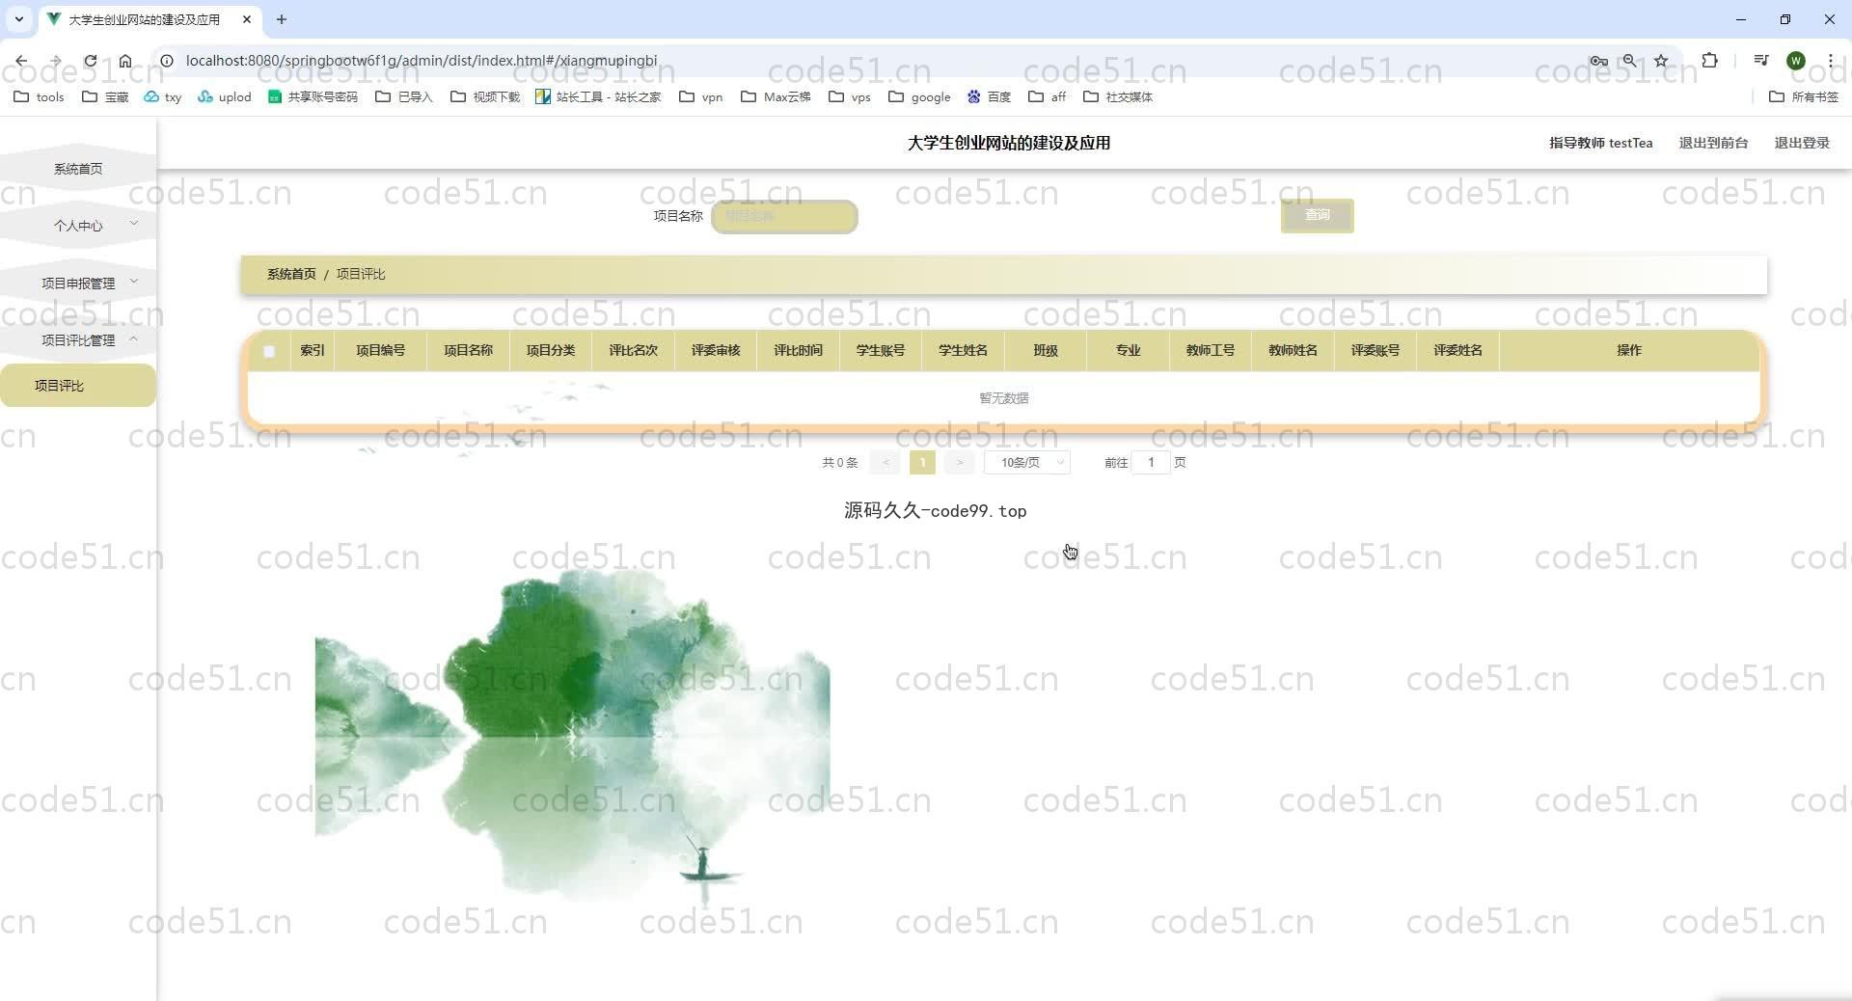This screenshot has height=1001, width=1852.
Task: Open the tools bookmark folder
Action: 39,96
